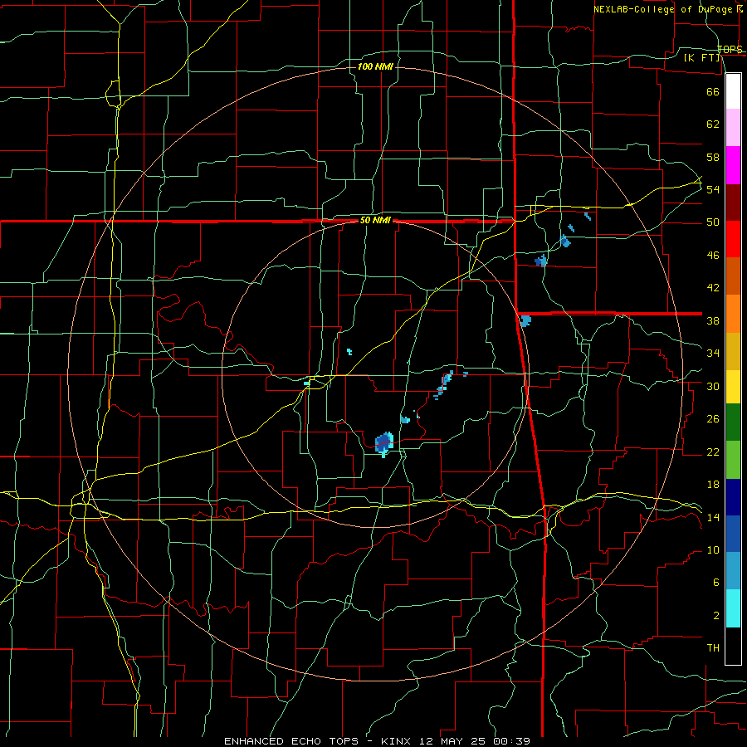Click the 00:39 timestamp
This screenshot has height=747, width=747.
pyautogui.click(x=512, y=741)
